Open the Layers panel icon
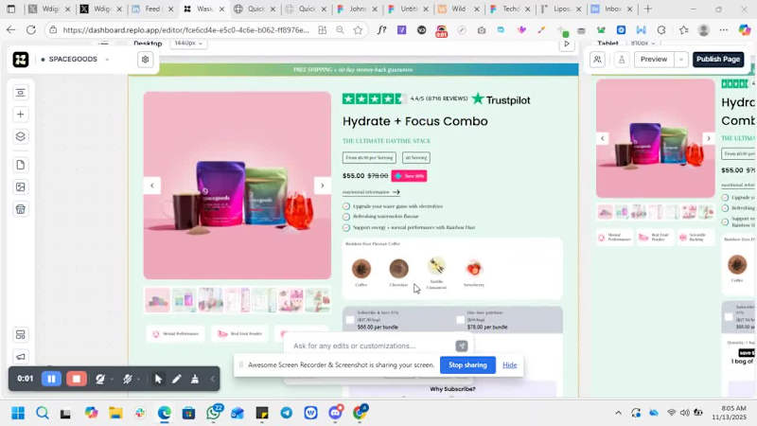 (x=20, y=136)
